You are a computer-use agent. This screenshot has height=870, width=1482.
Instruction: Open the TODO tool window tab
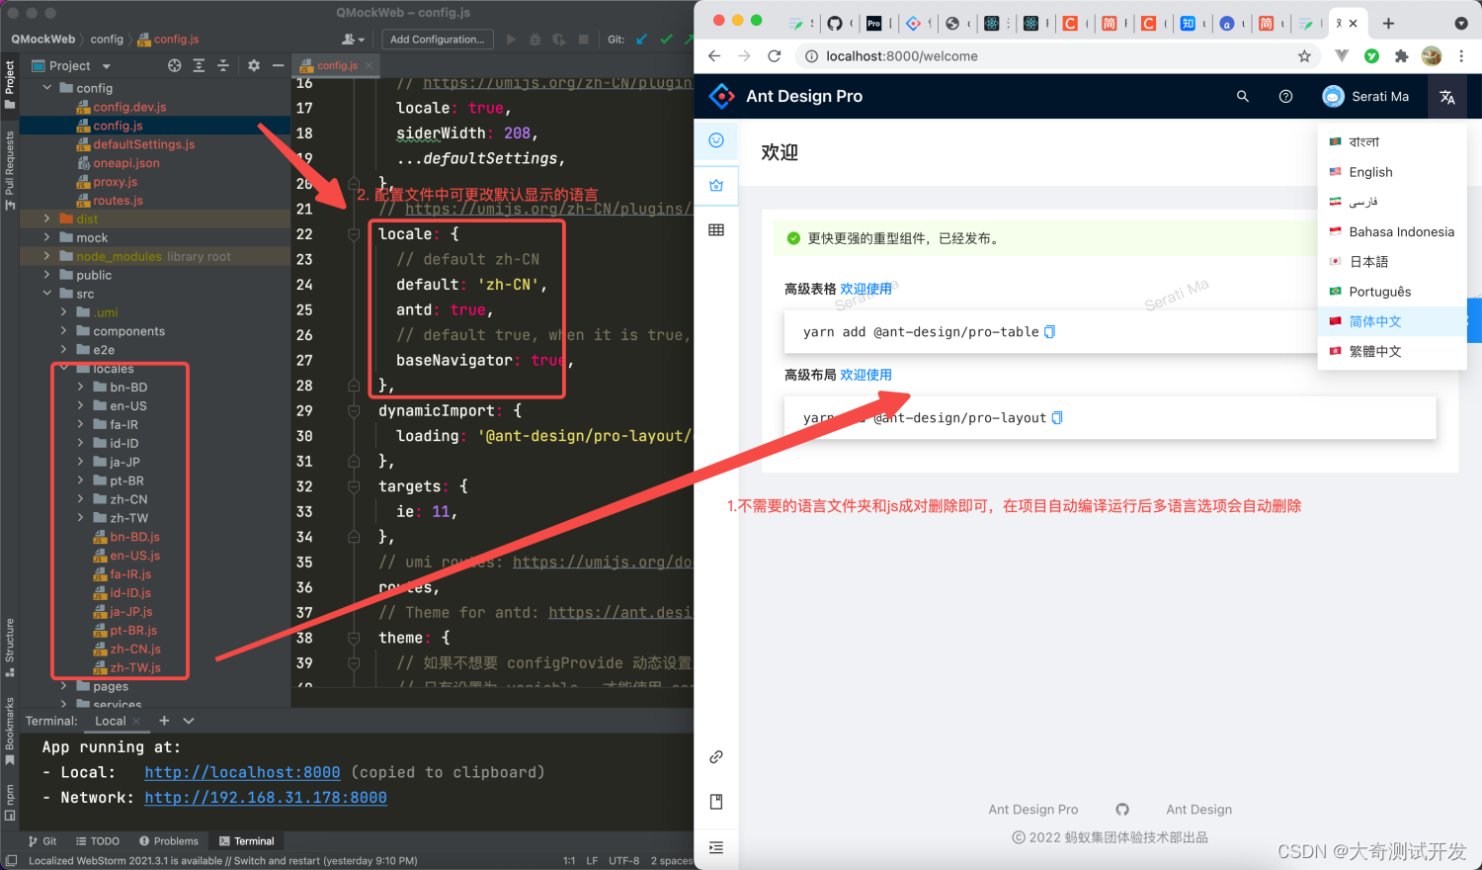click(98, 841)
